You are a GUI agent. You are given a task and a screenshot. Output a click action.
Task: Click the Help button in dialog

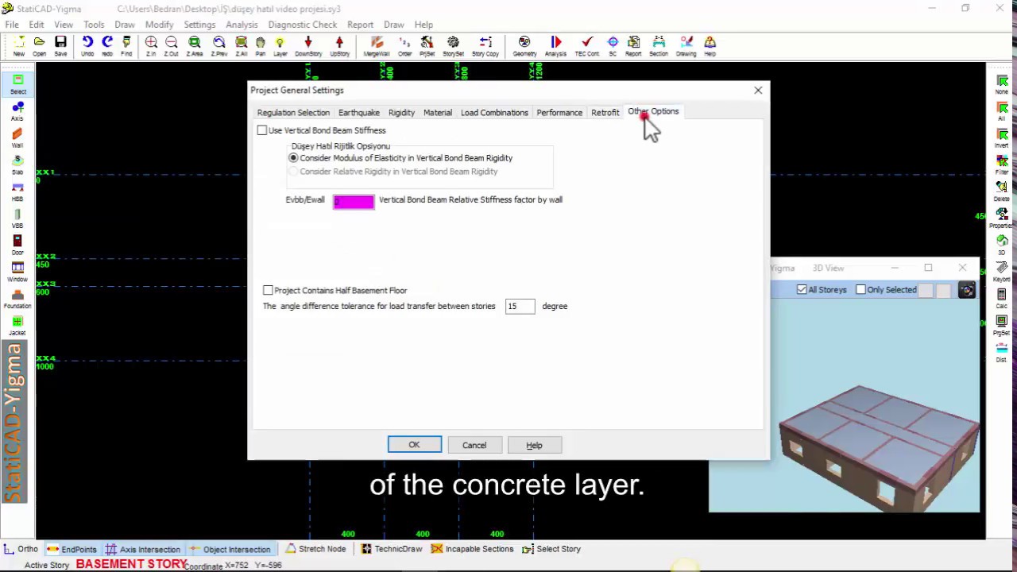534,445
